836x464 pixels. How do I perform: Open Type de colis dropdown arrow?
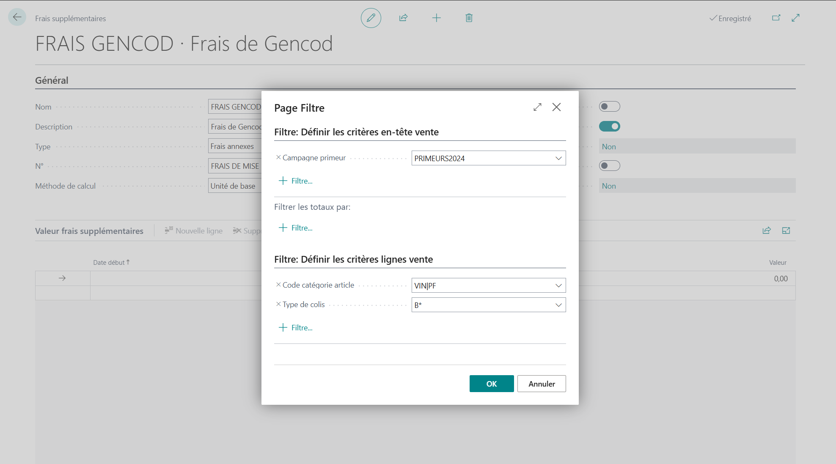coord(558,305)
